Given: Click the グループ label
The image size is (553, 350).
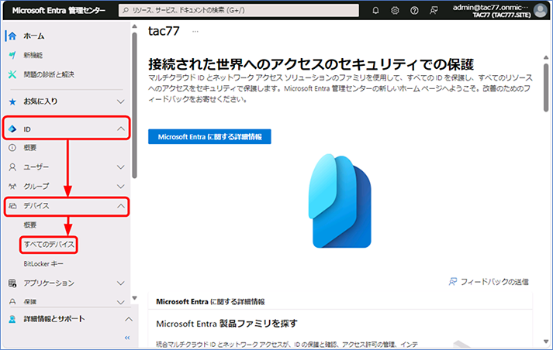Looking at the screenshot, I should [36, 187].
